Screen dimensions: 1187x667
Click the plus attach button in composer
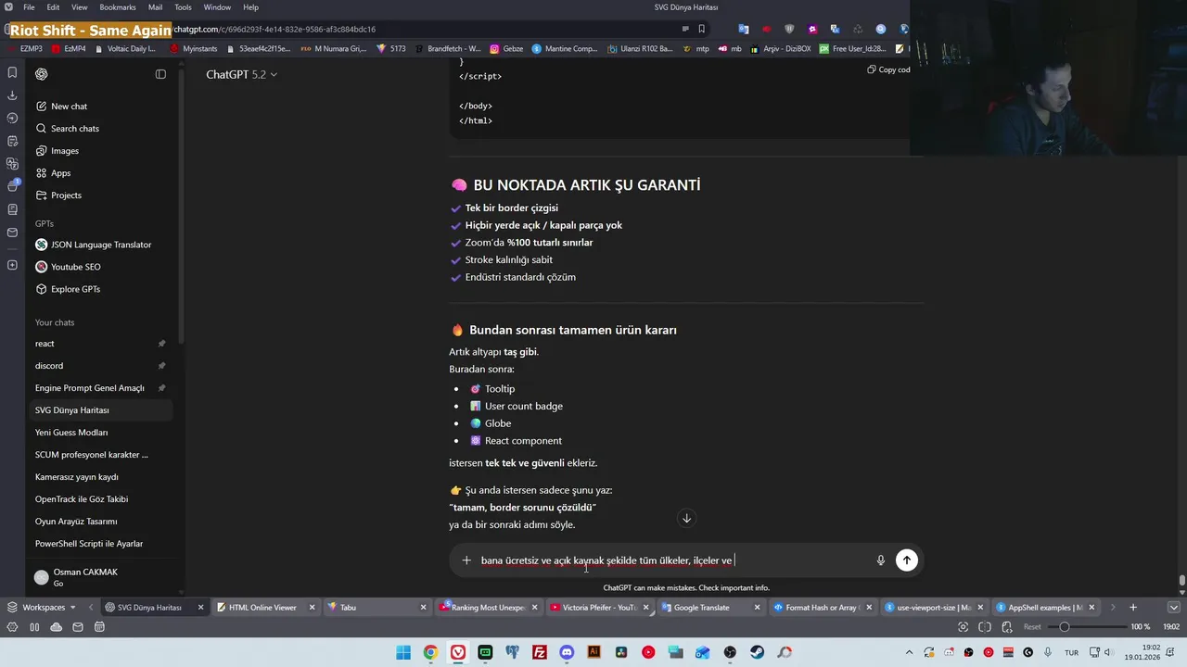click(x=466, y=560)
